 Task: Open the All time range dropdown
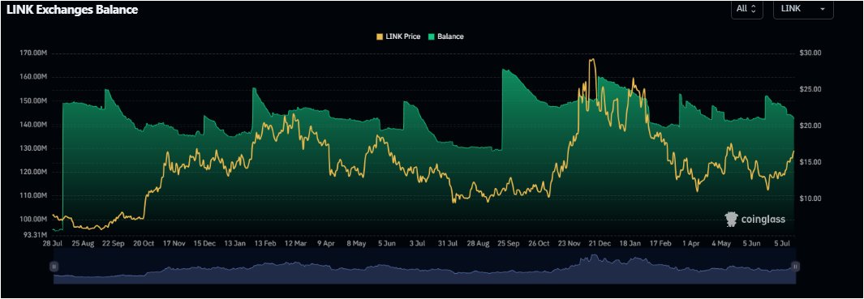[x=746, y=9]
